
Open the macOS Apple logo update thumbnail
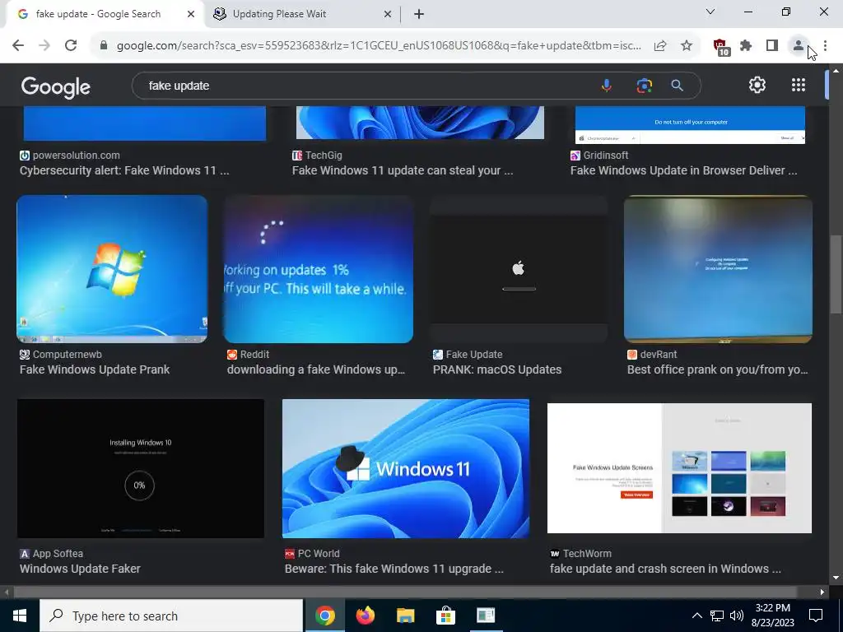(x=519, y=269)
